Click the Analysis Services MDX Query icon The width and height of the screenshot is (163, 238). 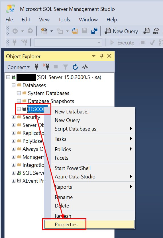click(156, 31)
